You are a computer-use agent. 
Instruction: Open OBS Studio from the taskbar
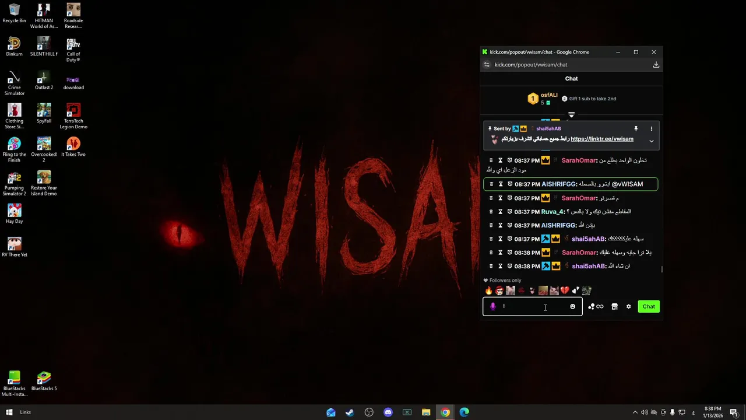(x=369, y=412)
